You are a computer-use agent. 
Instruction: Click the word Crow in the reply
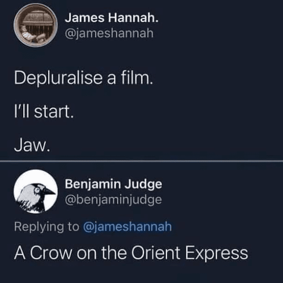click(x=51, y=253)
